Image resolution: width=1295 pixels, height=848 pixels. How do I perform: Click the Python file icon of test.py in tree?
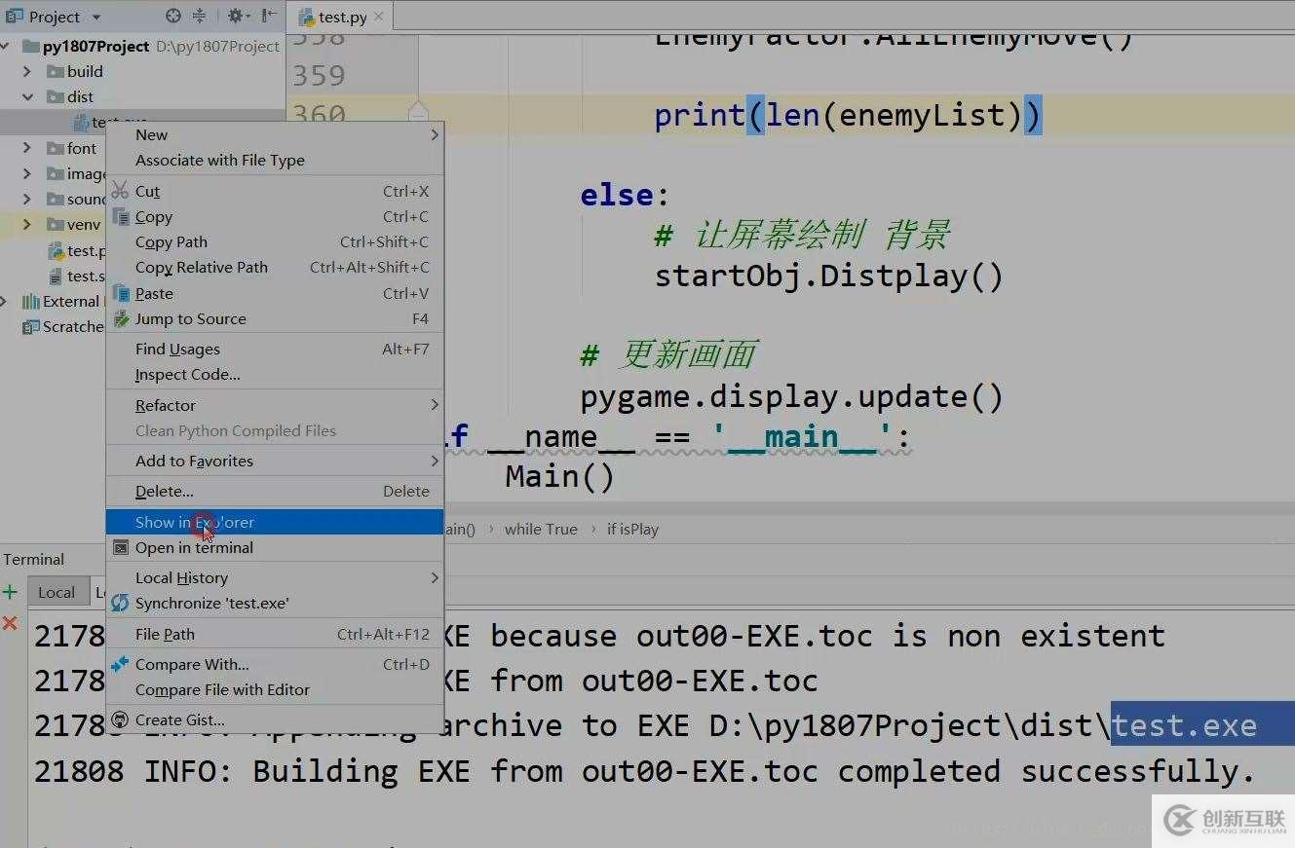pos(57,250)
